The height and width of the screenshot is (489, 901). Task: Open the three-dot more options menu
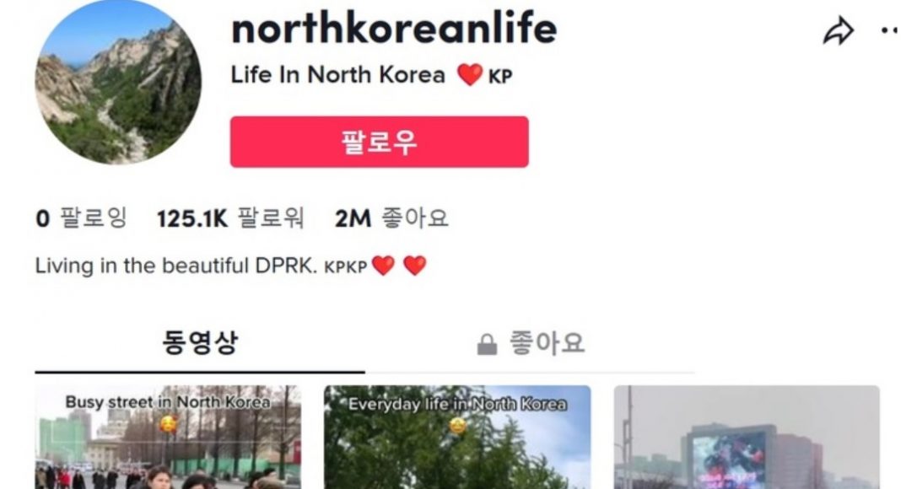pyautogui.click(x=891, y=30)
